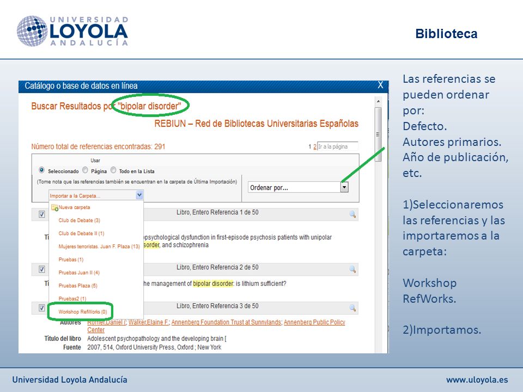Choose Pruebas Juan II (4) folder

click(x=79, y=273)
